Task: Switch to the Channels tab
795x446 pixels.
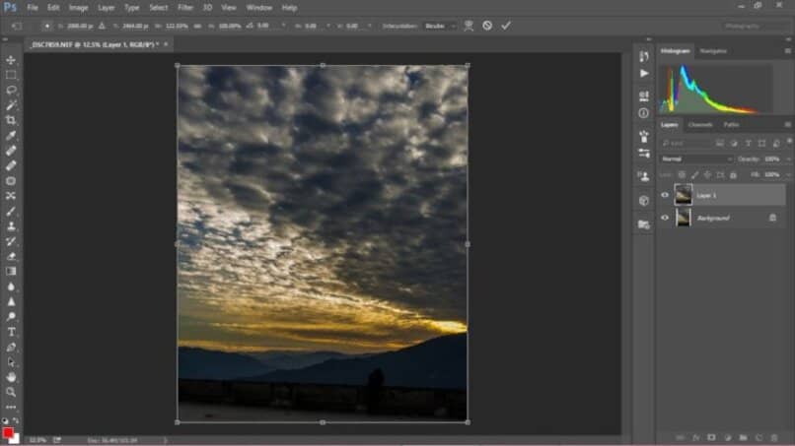Action: click(700, 125)
